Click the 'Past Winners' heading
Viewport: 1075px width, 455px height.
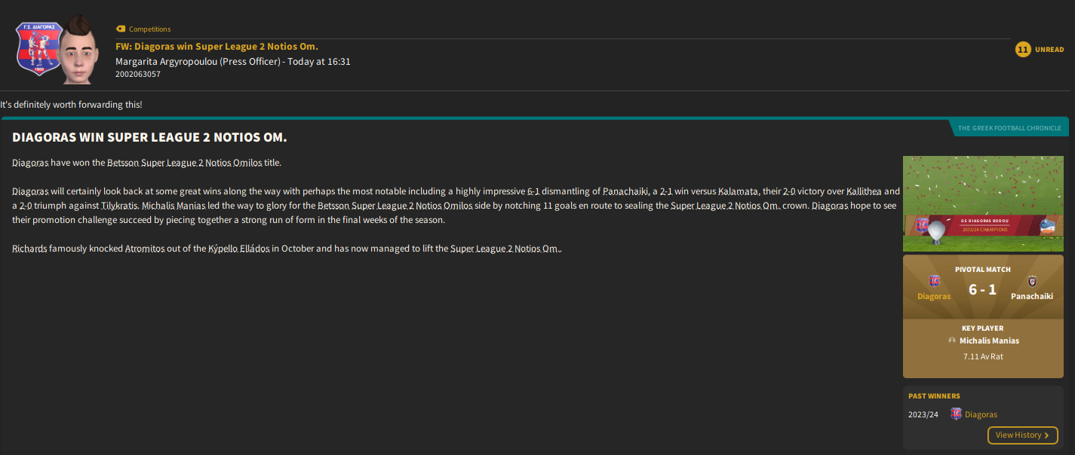pyautogui.click(x=934, y=396)
